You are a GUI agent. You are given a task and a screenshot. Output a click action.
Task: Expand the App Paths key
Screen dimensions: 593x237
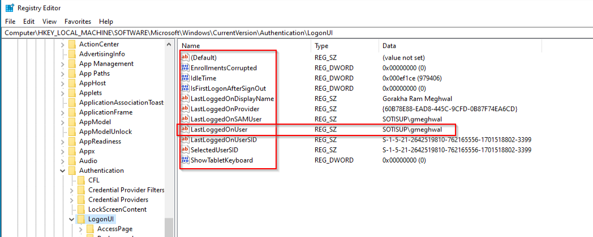(x=63, y=73)
